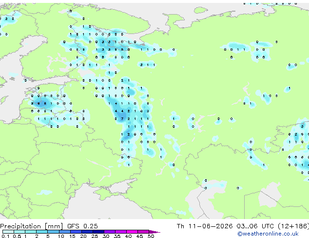This screenshot has width=309, height=238.
Task: Select the 35–40 mm violet legend box
Action: [x=120, y=232]
